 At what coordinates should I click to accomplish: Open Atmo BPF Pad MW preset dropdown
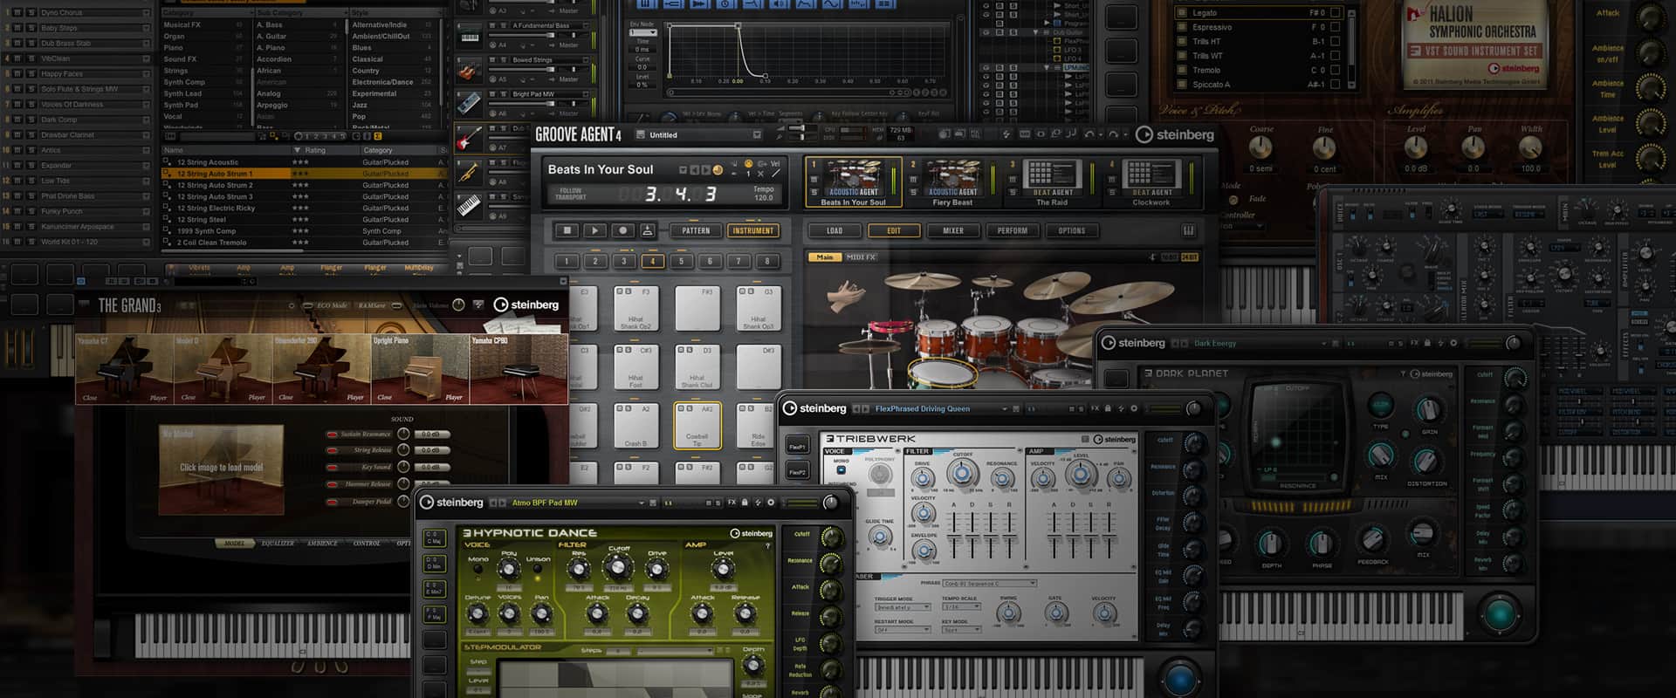tap(642, 503)
